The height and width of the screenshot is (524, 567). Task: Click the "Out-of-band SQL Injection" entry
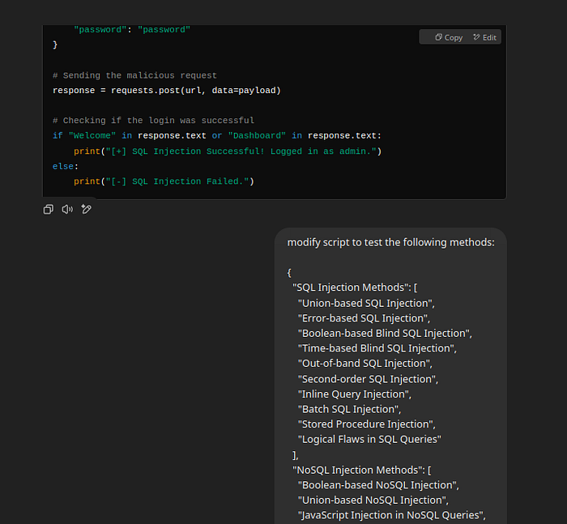coord(365,364)
